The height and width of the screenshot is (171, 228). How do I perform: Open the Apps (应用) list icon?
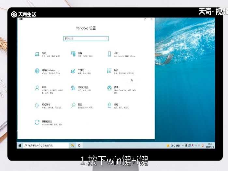[x=109, y=71]
